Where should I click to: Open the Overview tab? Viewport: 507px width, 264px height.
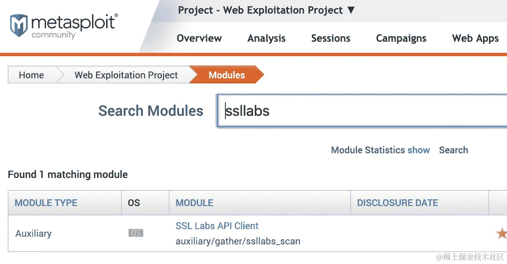[x=199, y=38]
